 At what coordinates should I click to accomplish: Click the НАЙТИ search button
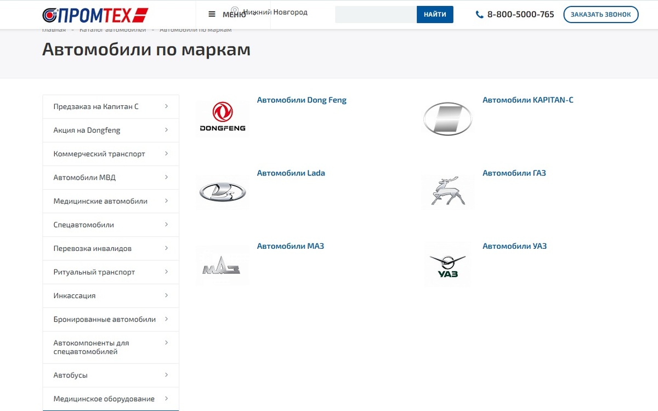(x=435, y=14)
